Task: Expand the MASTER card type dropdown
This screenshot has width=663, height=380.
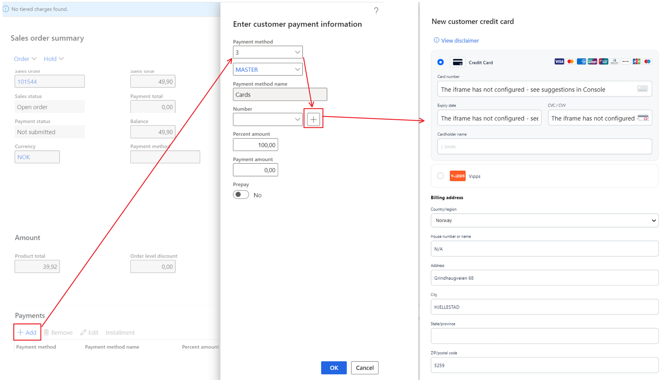Action: (267, 69)
